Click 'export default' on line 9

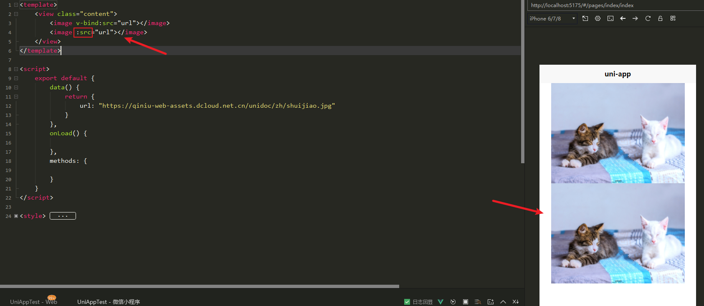coord(61,78)
